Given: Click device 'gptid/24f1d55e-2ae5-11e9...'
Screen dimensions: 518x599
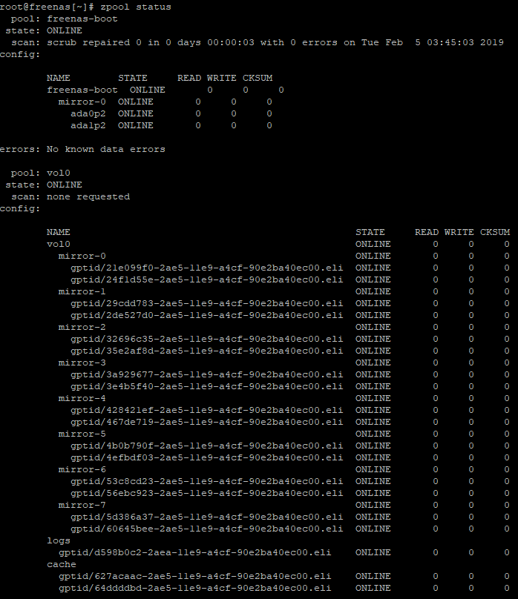Looking at the screenshot, I should pos(207,280).
